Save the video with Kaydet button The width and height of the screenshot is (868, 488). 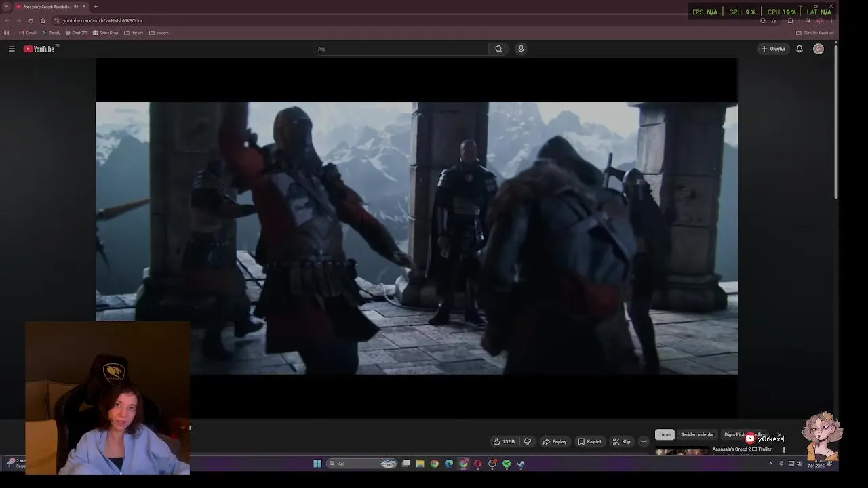click(x=590, y=441)
